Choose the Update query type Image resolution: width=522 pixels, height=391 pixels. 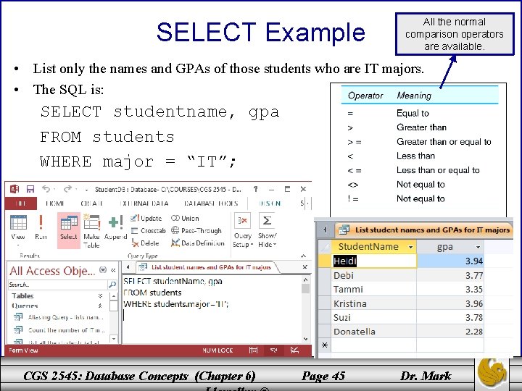146,218
